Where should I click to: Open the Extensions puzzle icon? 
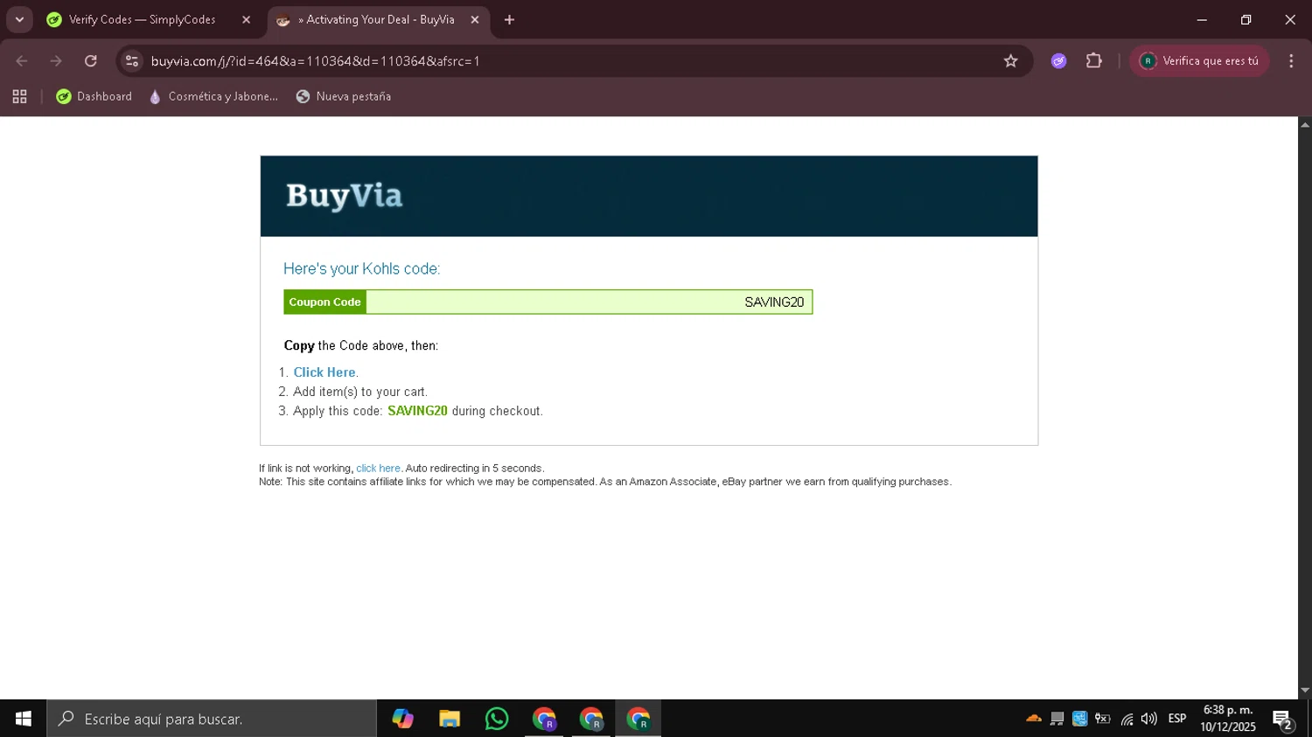pyautogui.click(x=1094, y=61)
